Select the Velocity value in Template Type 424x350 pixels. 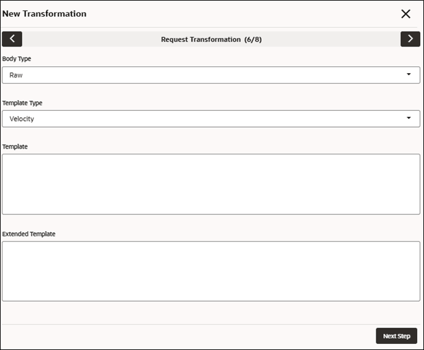pyautogui.click(x=22, y=119)
